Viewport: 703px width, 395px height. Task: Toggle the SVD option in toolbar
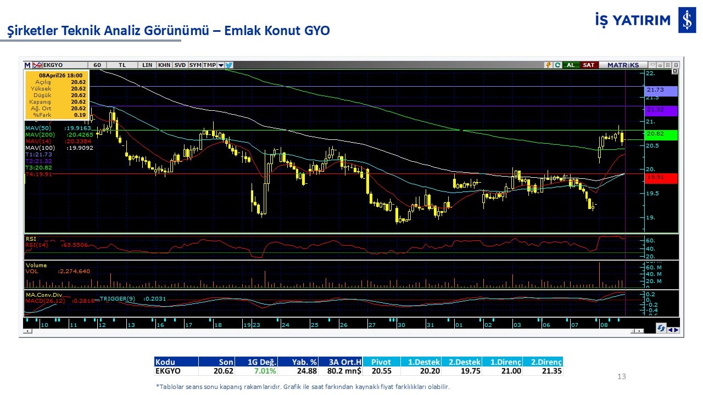click(x=180, y=65)
